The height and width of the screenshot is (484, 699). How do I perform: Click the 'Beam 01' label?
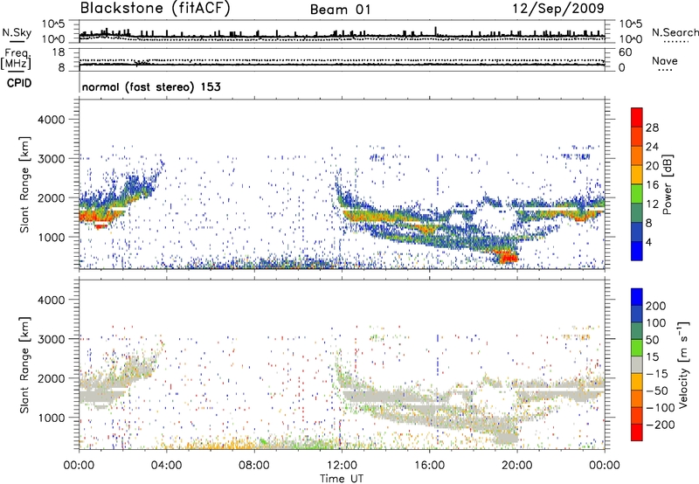point(341,10)
